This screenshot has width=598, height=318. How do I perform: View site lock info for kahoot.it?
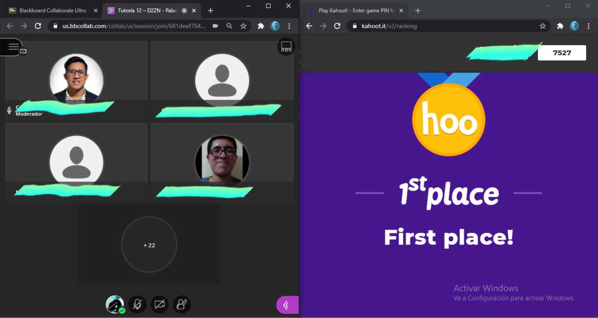click(x=355, y=26)
